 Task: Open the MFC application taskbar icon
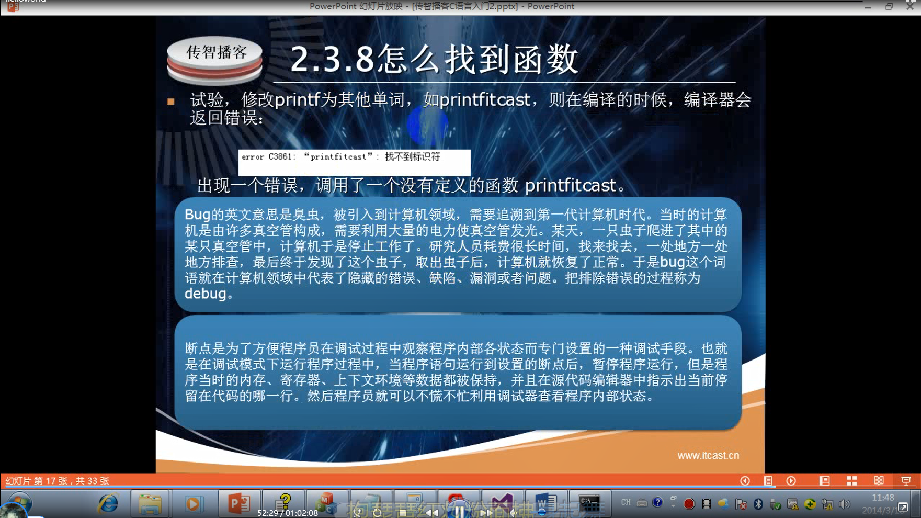click(327, 502)
